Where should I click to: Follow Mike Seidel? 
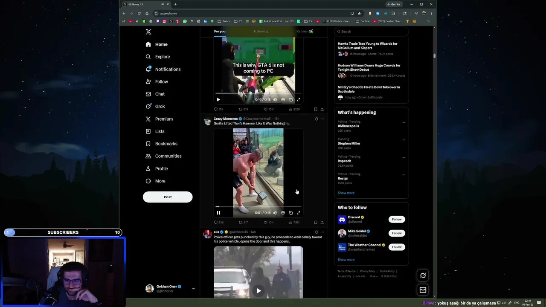click(x=397, y=233)
